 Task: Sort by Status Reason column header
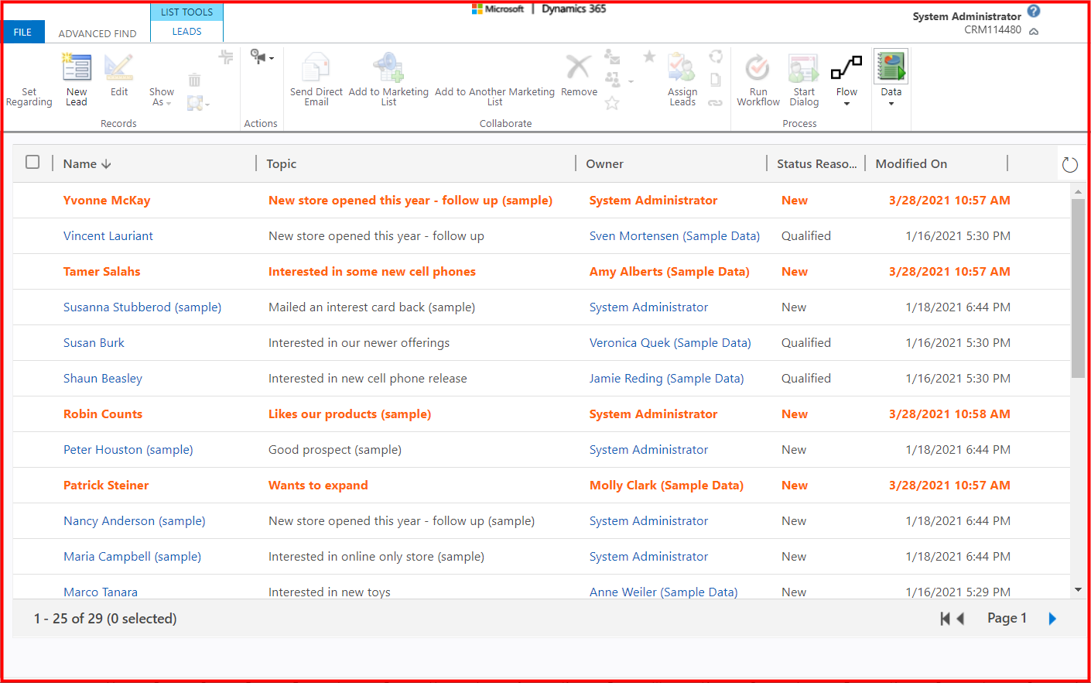(817, 164)
